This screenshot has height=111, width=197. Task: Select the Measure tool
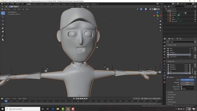coord(3,39)
